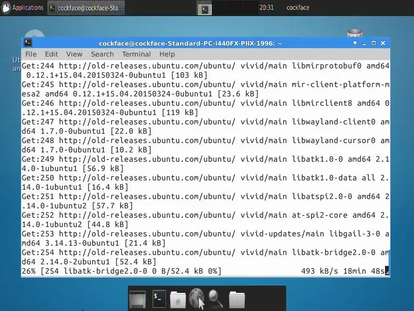The width and height of the screenshot is (414, 311).
Task: Click the 26% download progress text
Action: click(122, 271)
